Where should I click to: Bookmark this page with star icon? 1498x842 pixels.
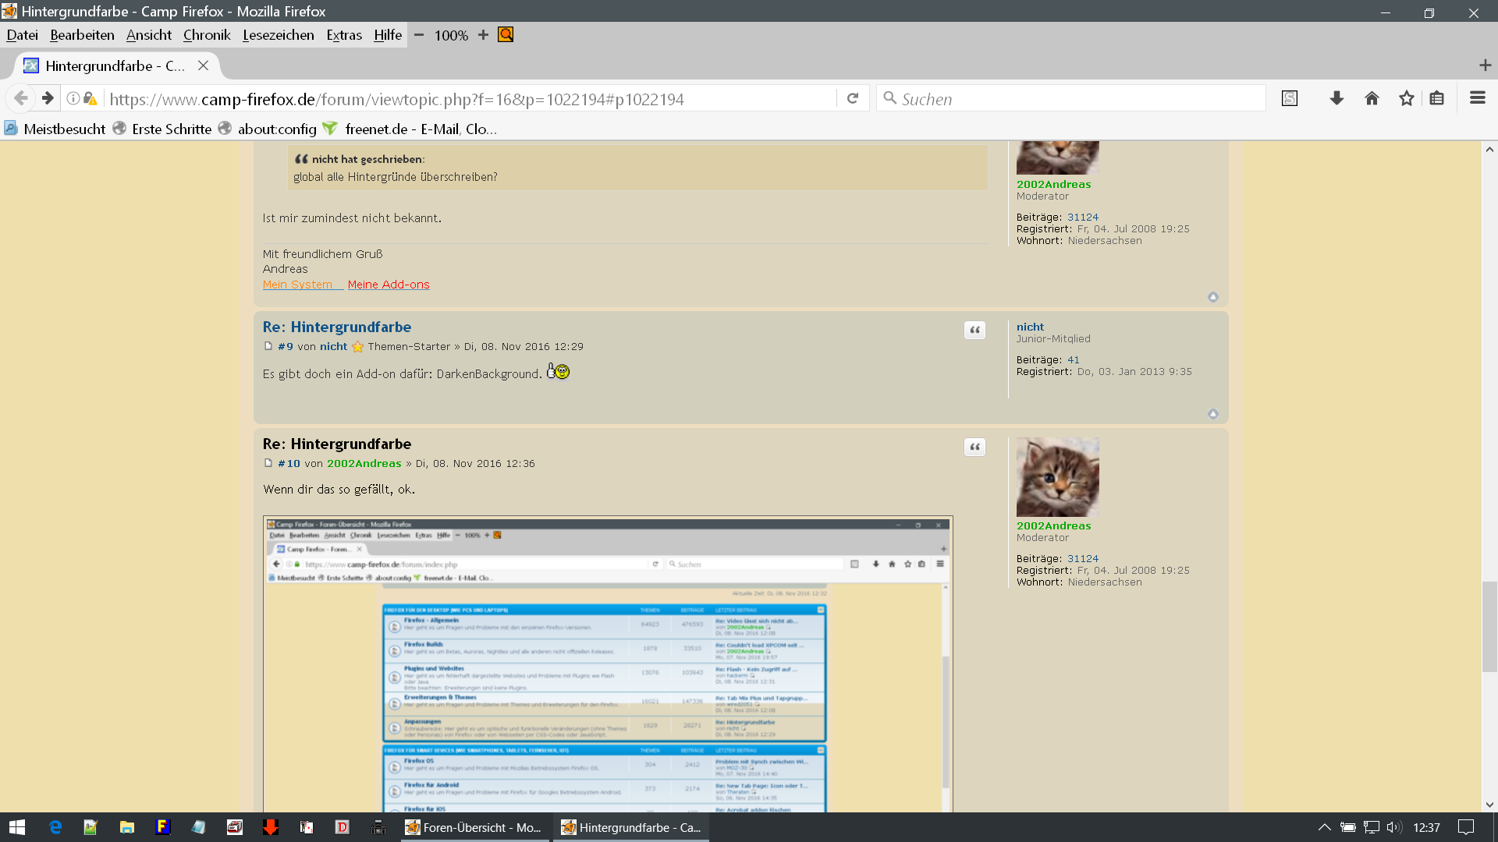click(x=1406, y=98)
